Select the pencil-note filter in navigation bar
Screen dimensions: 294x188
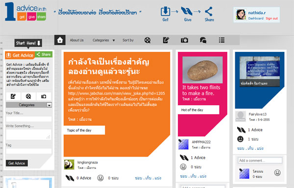(x=166, y=40)
